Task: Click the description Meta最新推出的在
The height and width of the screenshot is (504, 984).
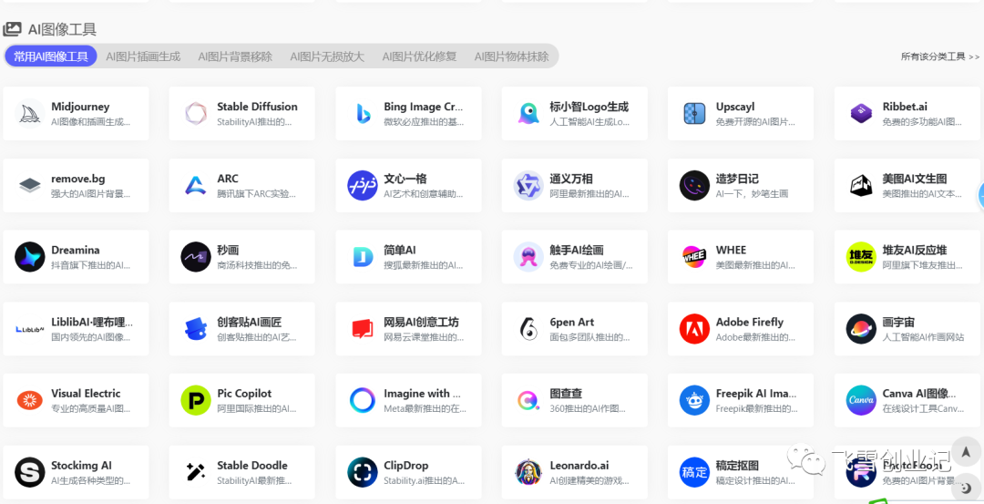Action: pos(425,409)
